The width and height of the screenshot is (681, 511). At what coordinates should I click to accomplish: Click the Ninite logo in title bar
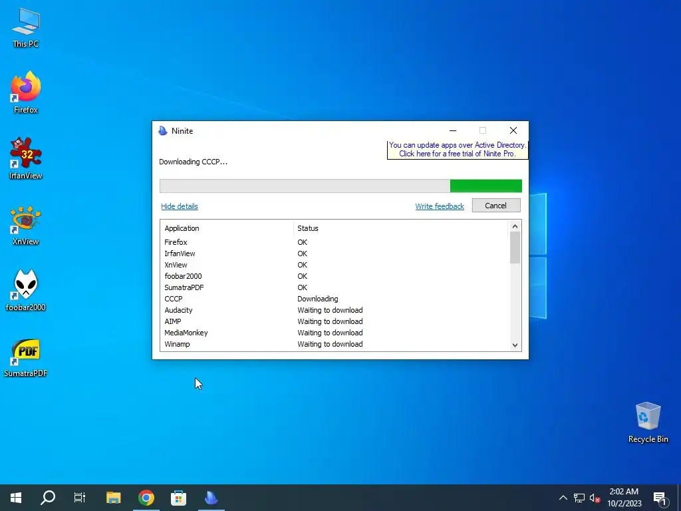click(x=163, y=131)
